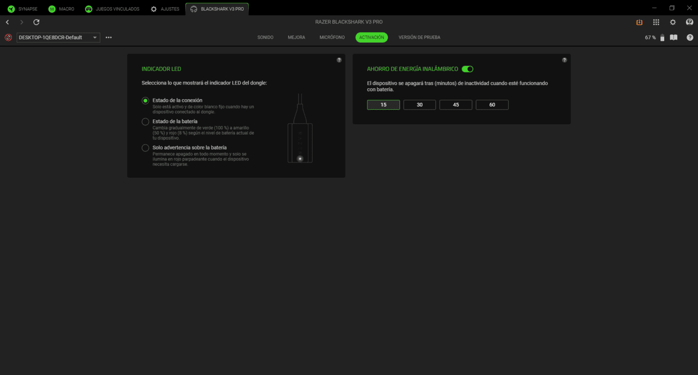Click the headset icon on BlackShark tab

pyautogui.click(x=194, y=9)
